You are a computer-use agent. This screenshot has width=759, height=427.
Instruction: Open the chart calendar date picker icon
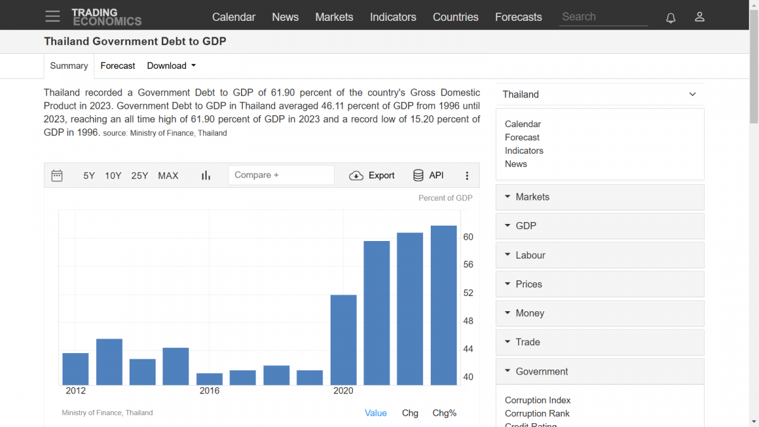[57, 175]
